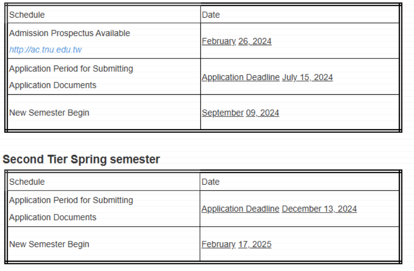Click Application Period text in the Spring table

coord(71,200)
